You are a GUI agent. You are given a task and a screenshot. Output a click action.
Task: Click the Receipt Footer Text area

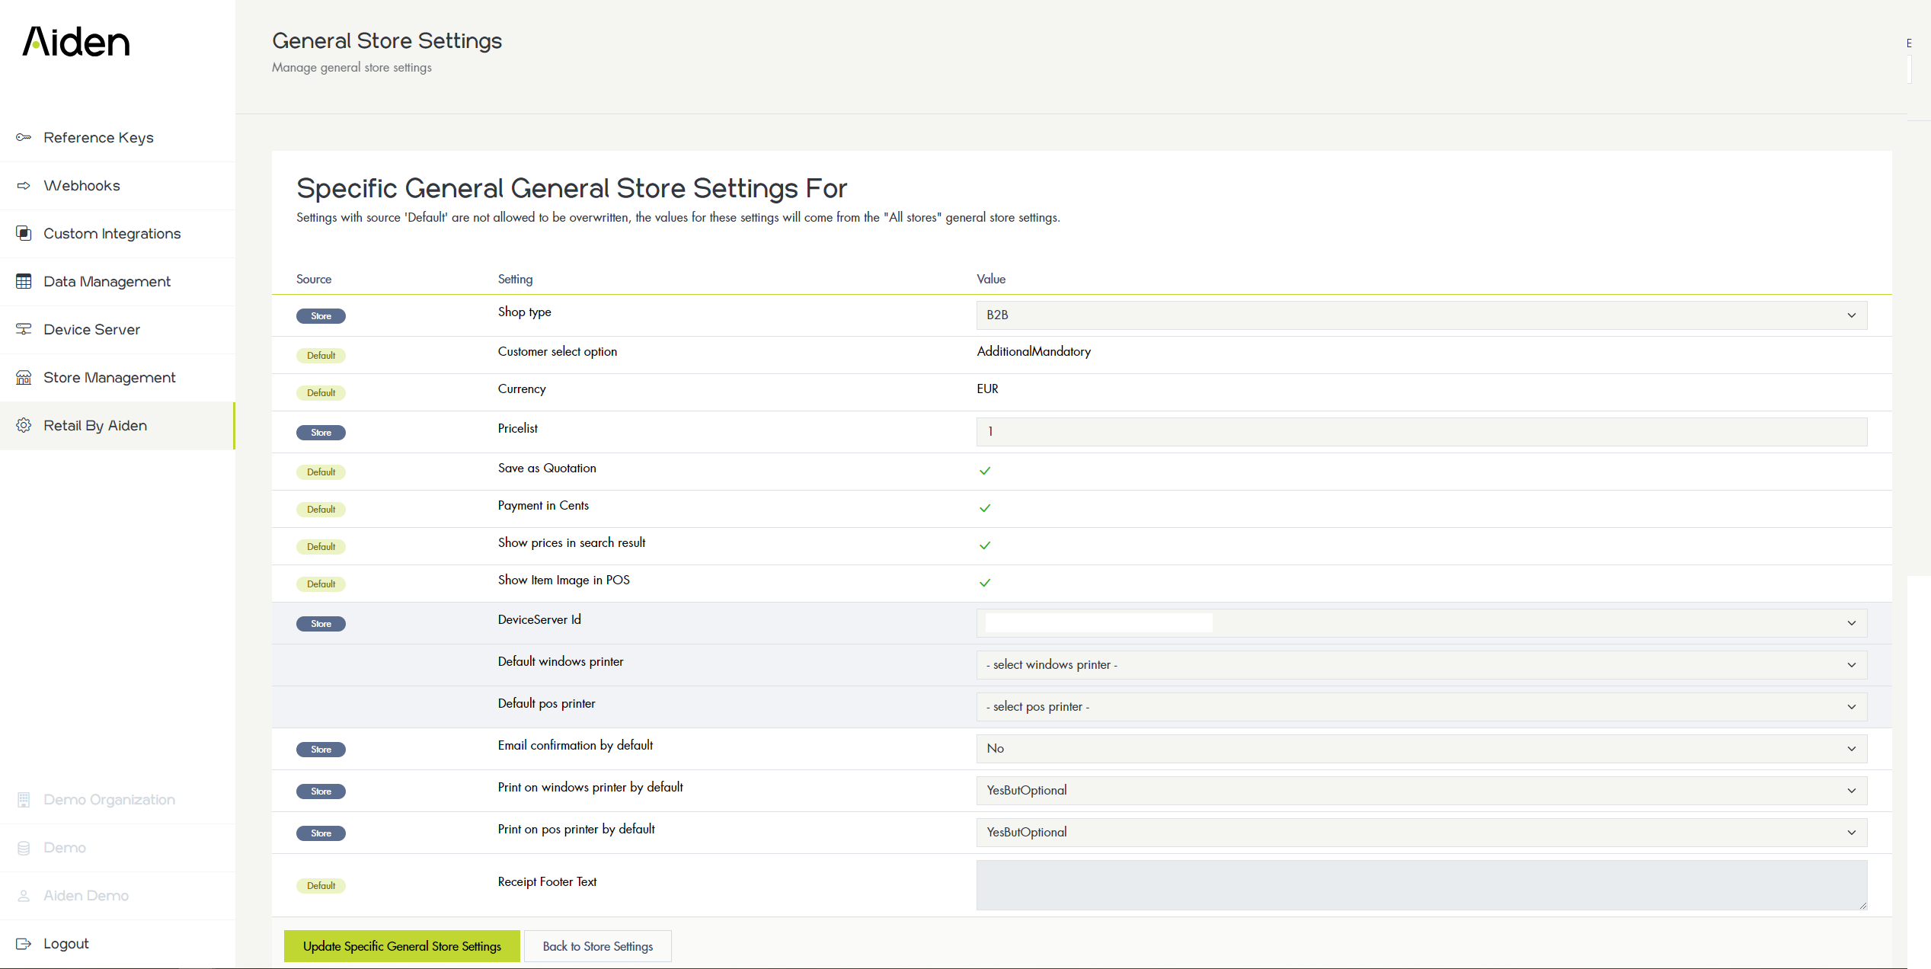click(x=1421, y=884)
